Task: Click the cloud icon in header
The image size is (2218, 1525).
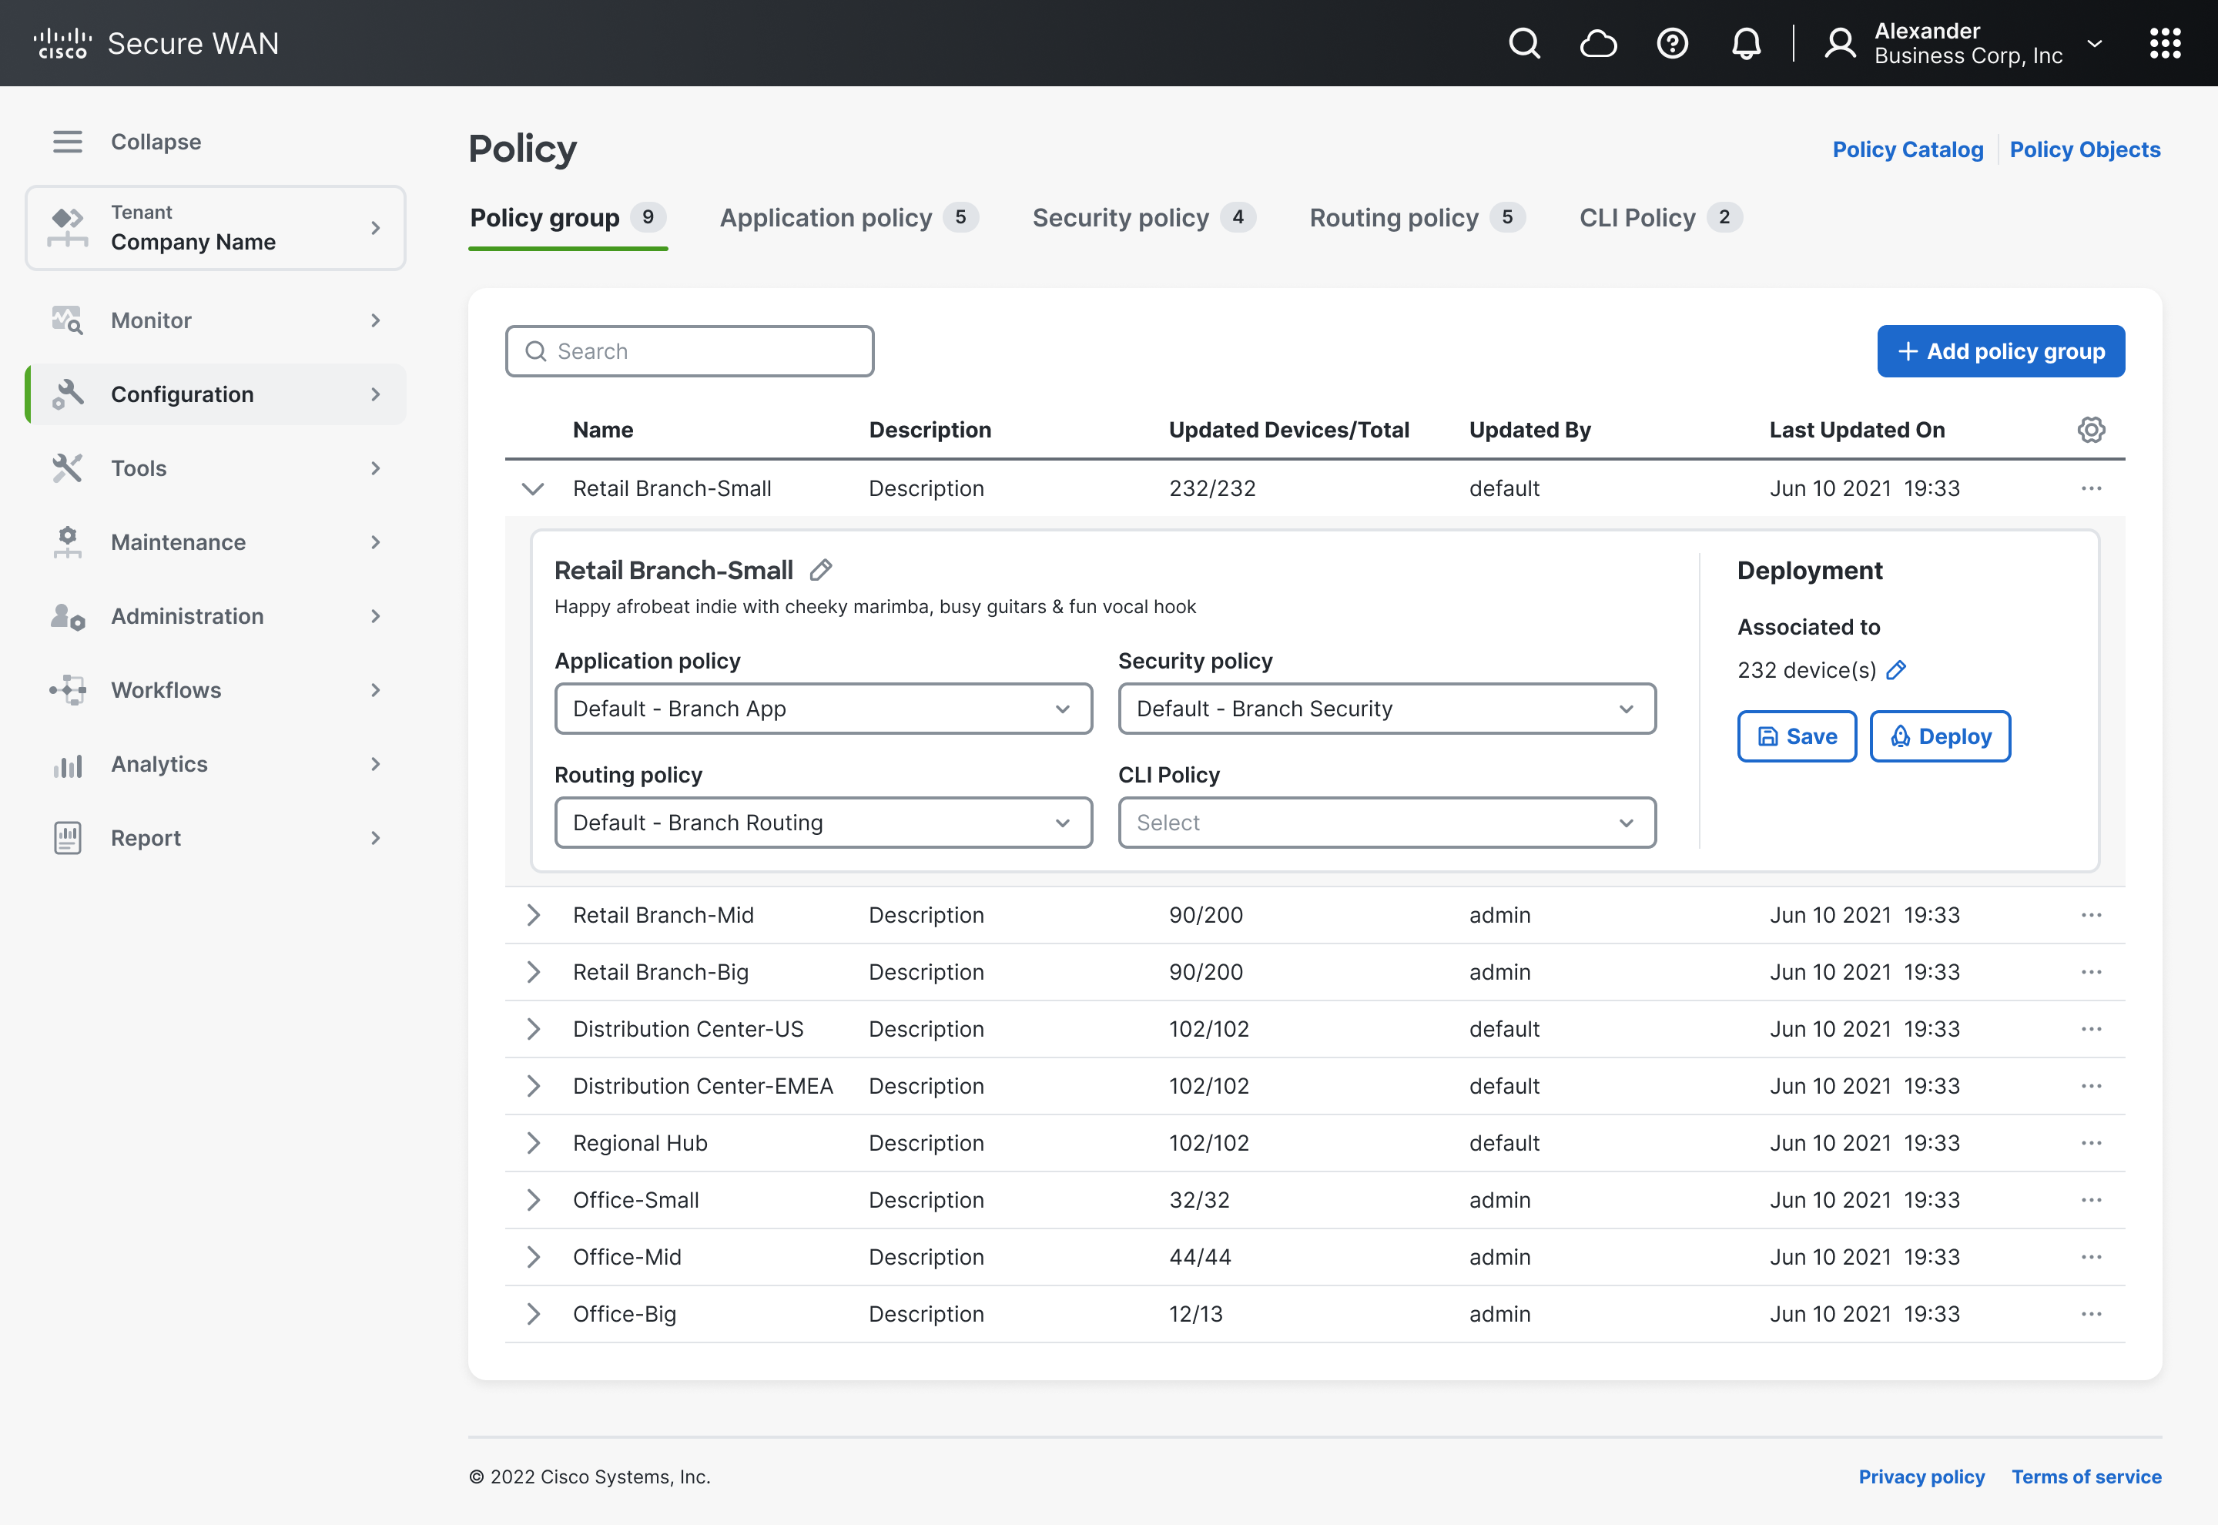Action: 1598,43
